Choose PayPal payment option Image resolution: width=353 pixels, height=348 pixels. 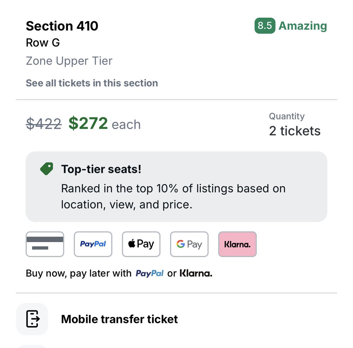point(93,244)
